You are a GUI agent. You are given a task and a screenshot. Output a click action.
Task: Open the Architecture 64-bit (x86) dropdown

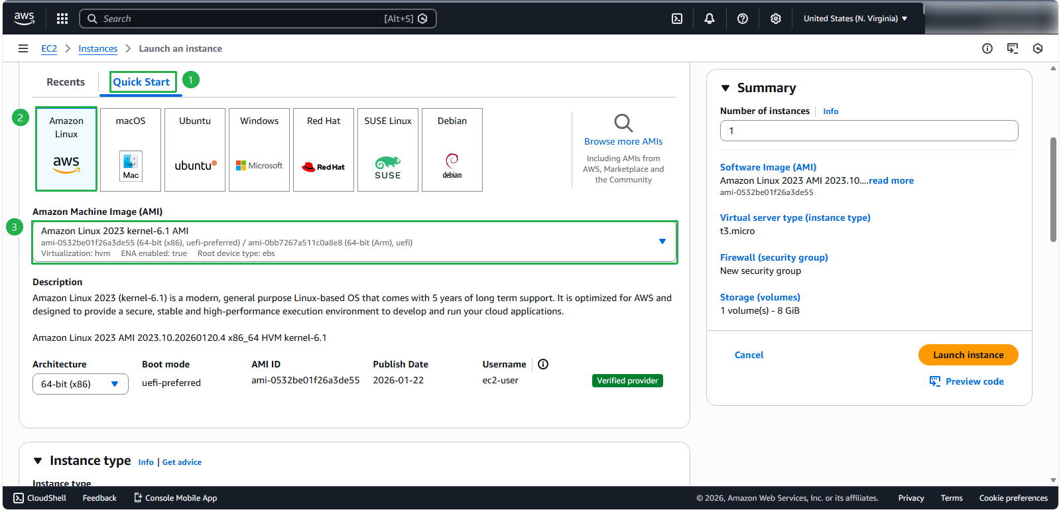point(80,384)
